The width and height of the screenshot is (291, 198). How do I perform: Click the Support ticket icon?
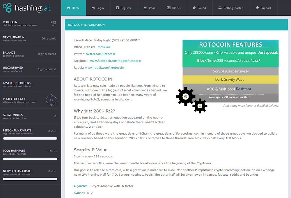(x=257, y=8)
